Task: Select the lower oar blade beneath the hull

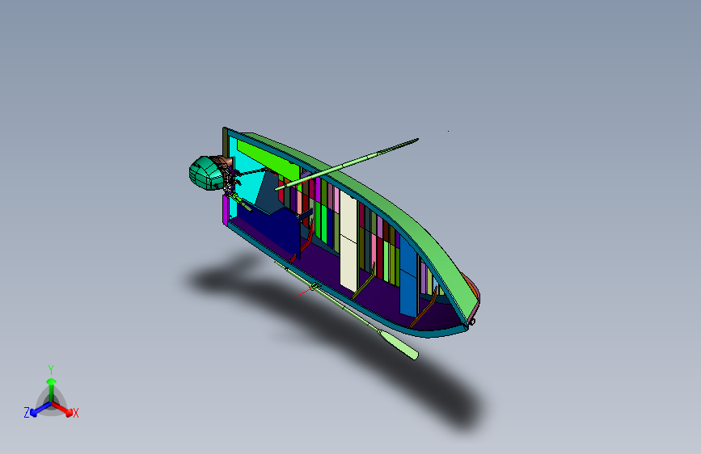Action: pyautogui.click(x=398, y=344)
